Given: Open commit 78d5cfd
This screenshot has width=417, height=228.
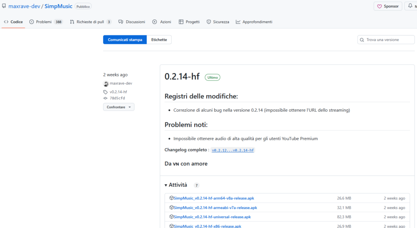Looking at the screenshot, I should pos(117,98).
